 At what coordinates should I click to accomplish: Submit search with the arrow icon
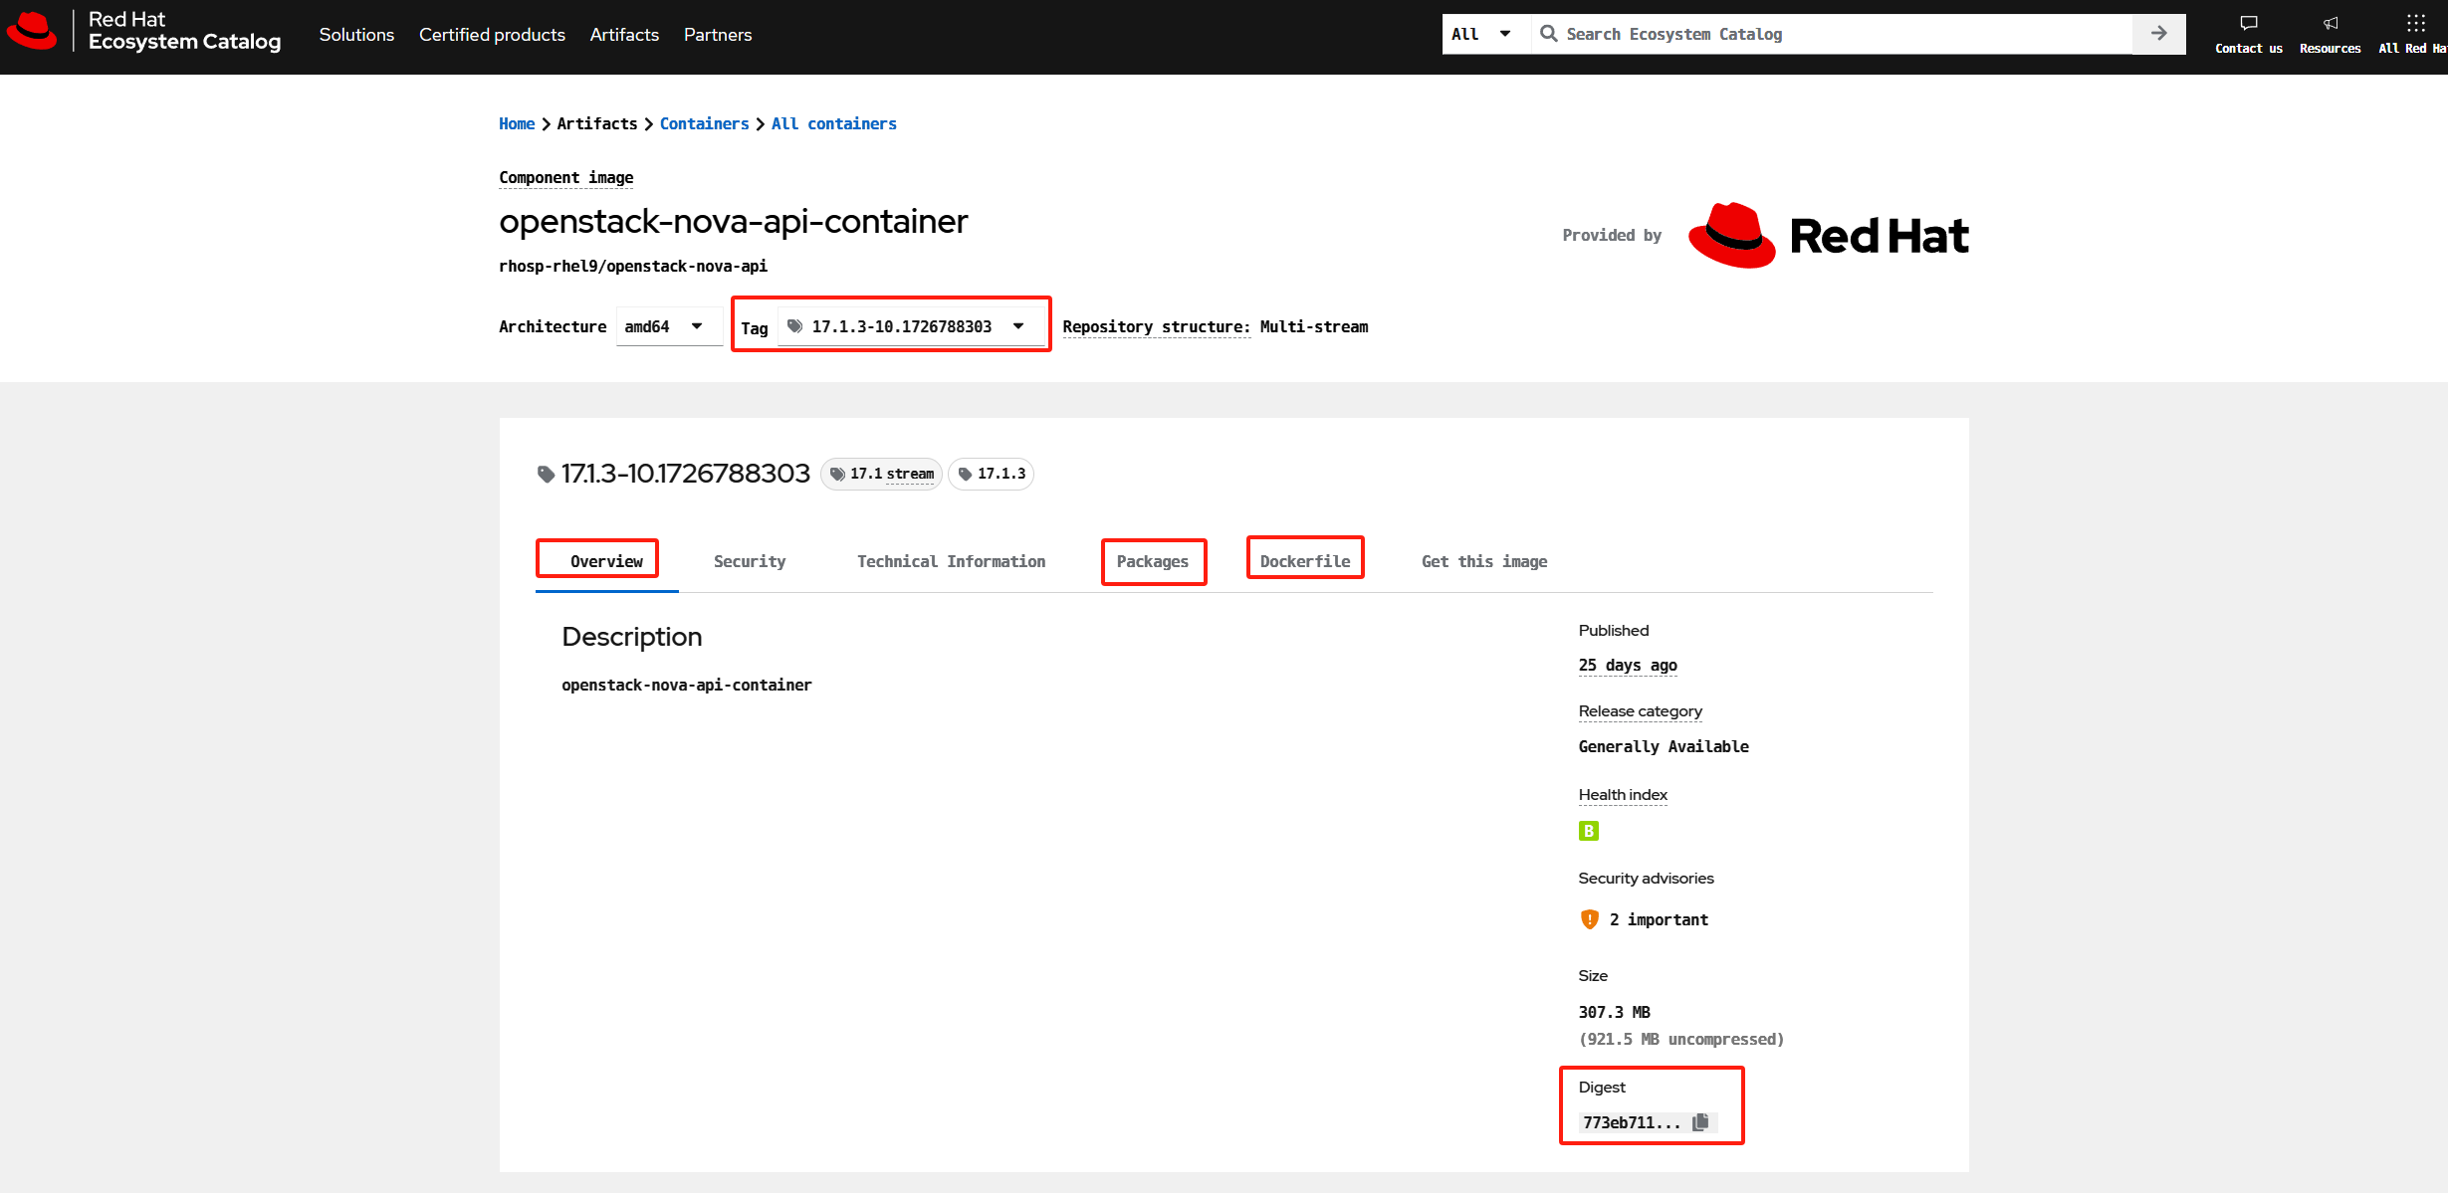click(2158, 33)
